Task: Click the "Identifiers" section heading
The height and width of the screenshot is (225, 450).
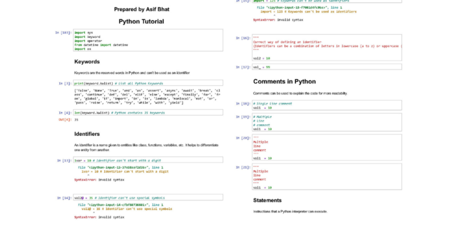Action: point(87,134)
